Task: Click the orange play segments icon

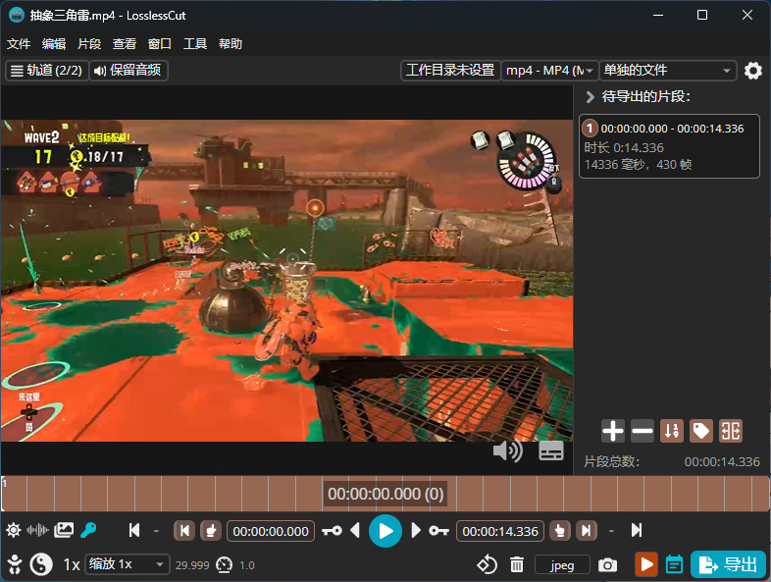Action: tap(646, 564)
